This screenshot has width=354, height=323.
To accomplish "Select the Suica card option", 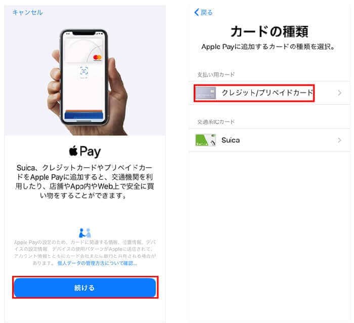I will click(269, 140).
